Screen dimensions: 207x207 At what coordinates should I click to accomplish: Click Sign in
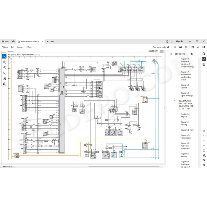179,41
